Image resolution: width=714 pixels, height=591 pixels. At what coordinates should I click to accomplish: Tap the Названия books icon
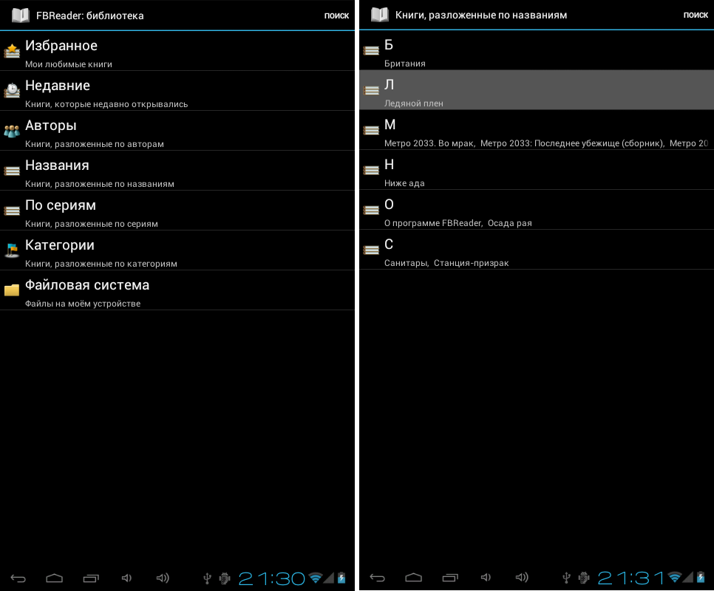12,171
